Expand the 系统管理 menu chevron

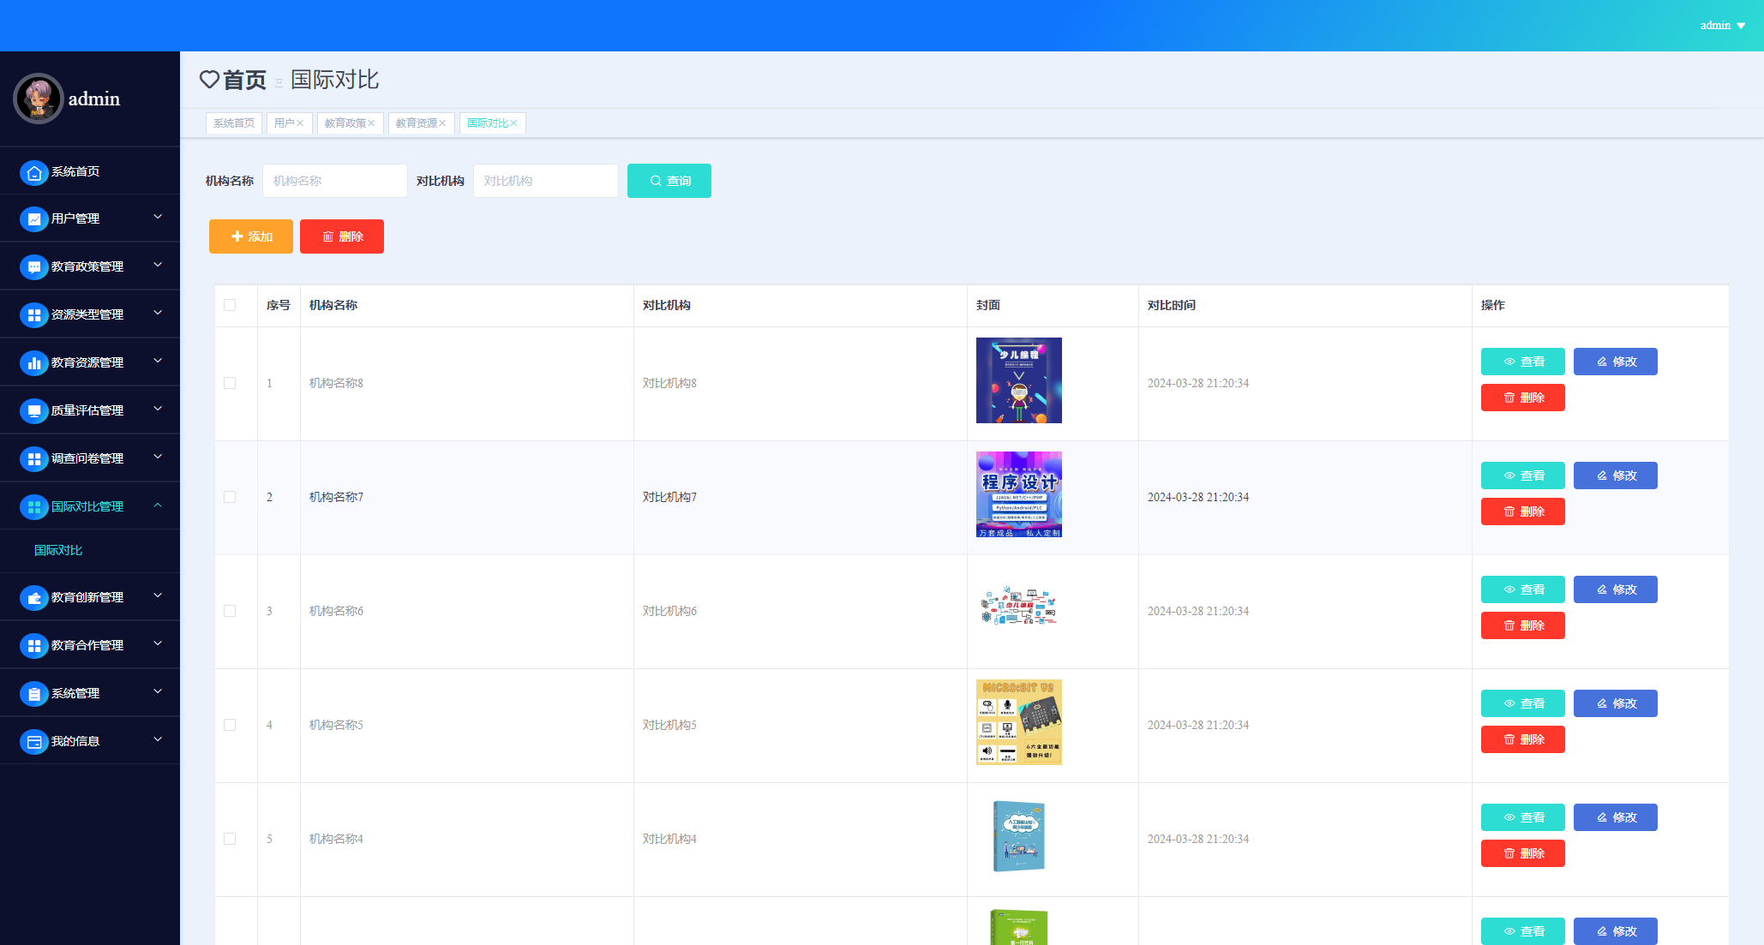pyautogui.click(x=158, y=691)
